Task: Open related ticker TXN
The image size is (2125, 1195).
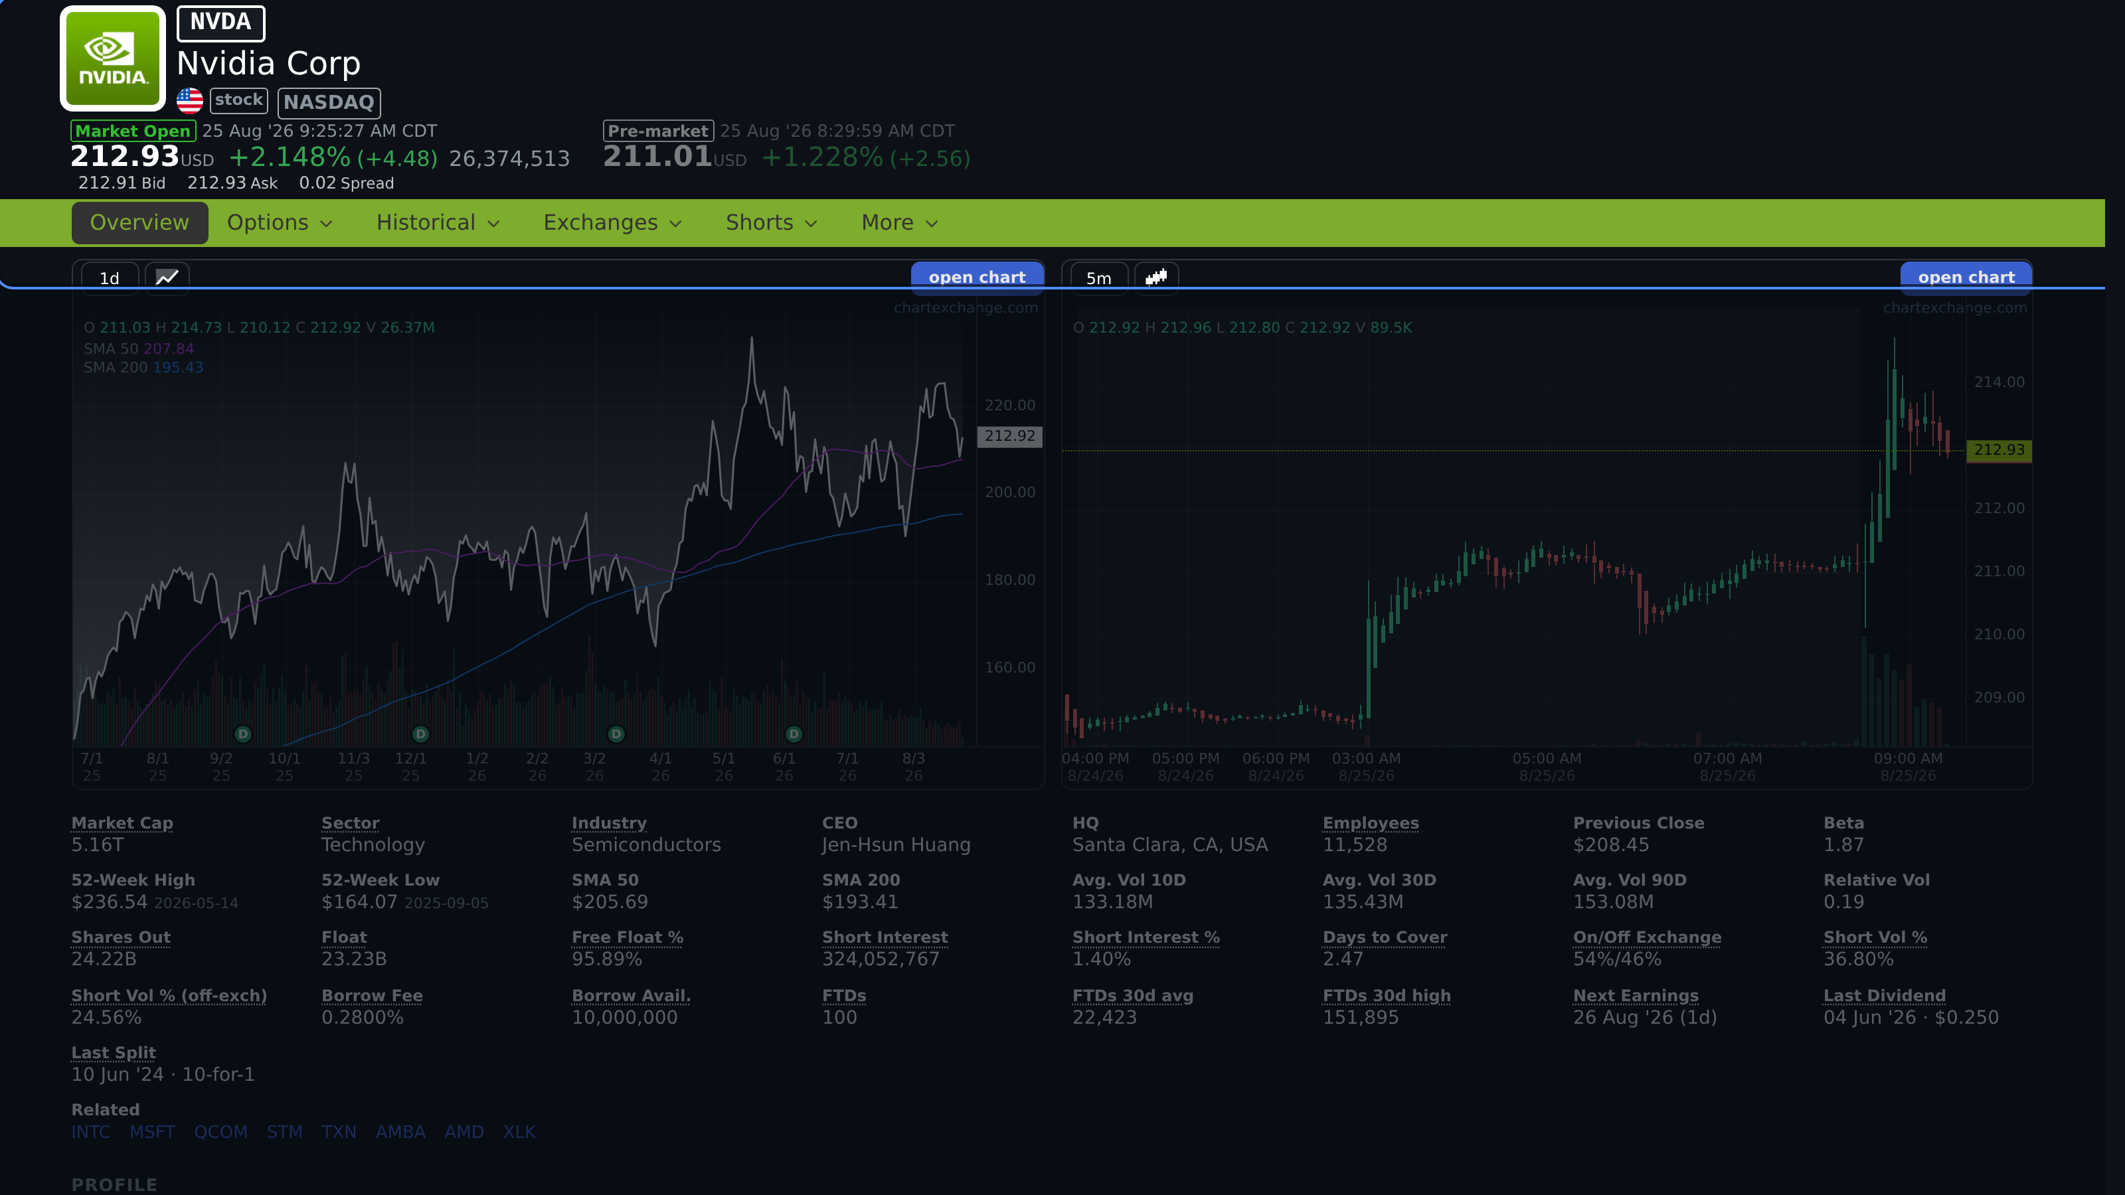Action: pyautogui.click(x=339, y=1131)
